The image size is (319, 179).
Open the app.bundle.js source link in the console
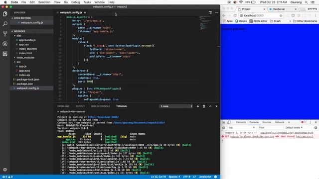click(x=287, y=133)
